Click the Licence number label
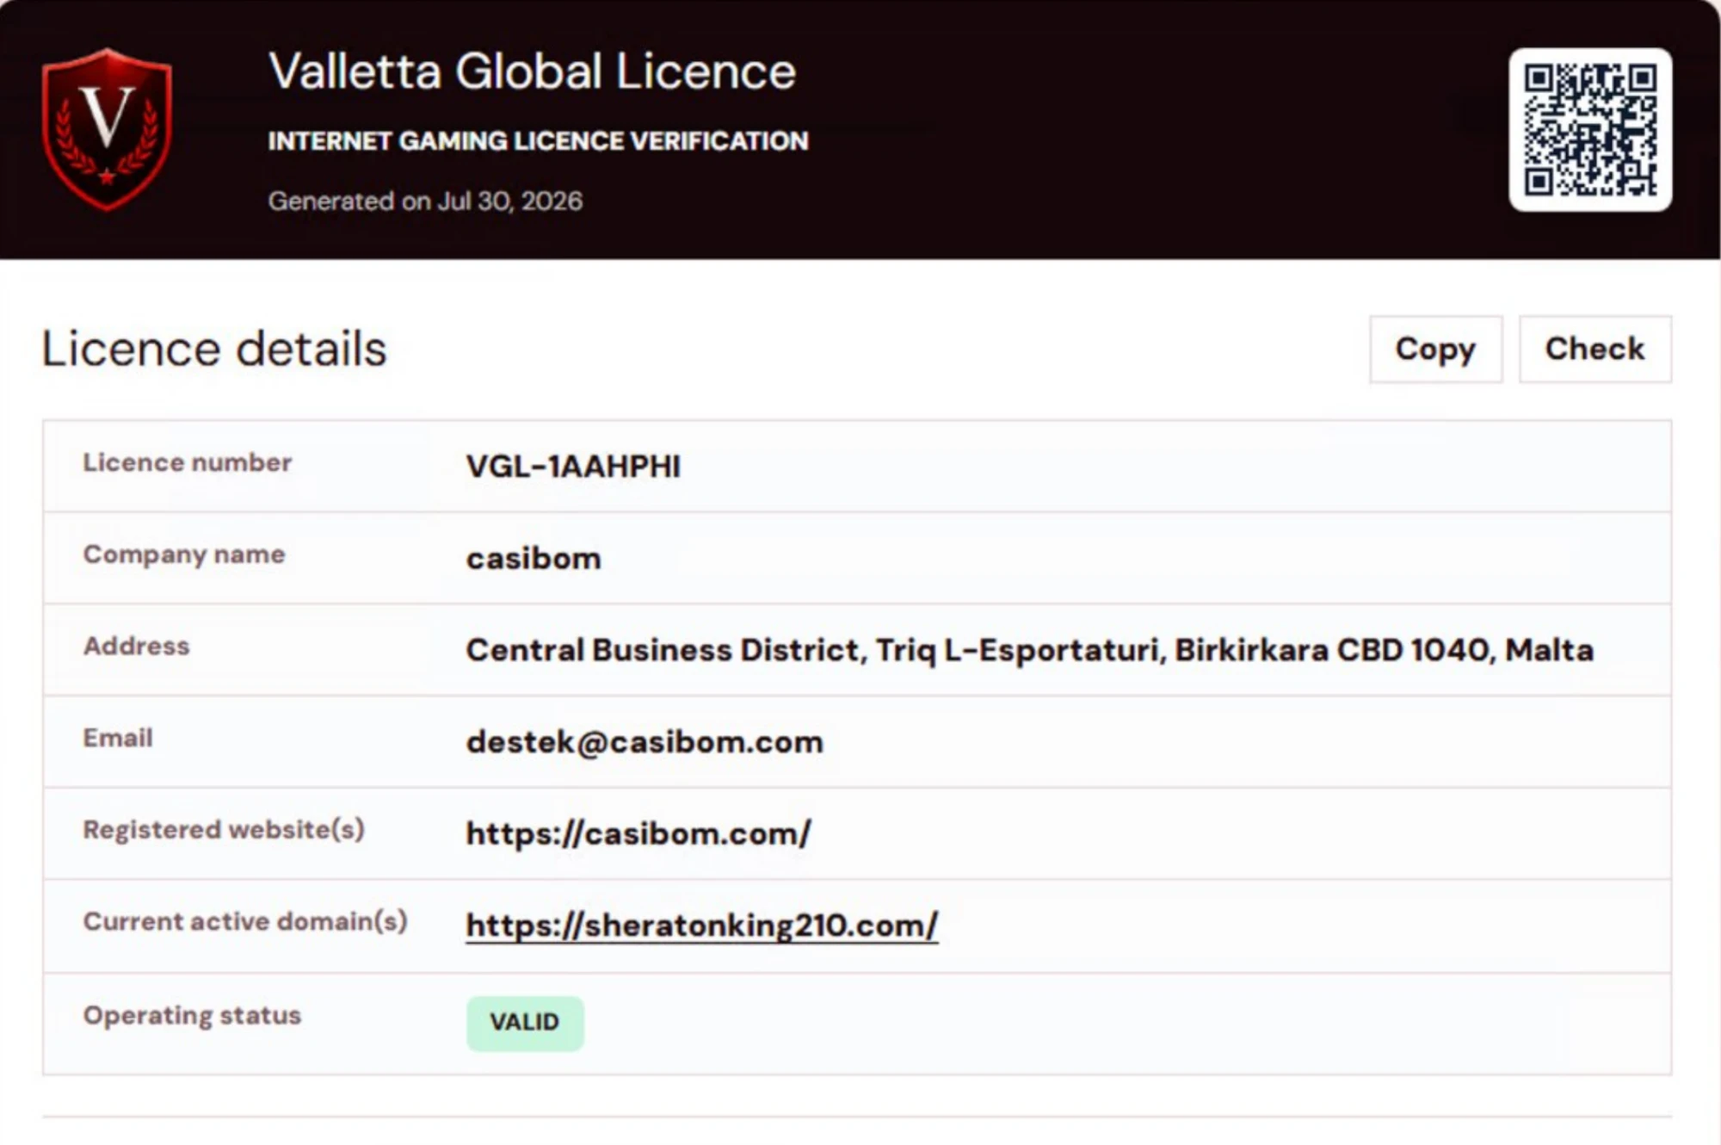This screenshot has height=1145, width=1721. pyautogui.click(x=188, y=462)
